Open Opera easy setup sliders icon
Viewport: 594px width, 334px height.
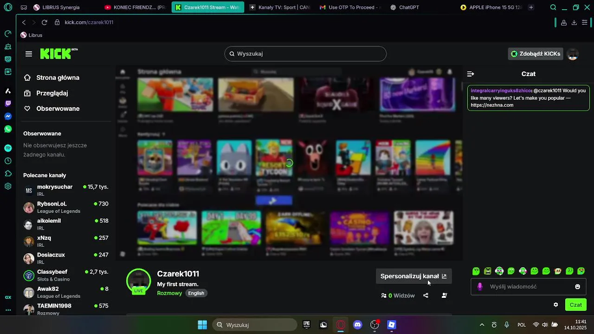[x=585, y=22]
